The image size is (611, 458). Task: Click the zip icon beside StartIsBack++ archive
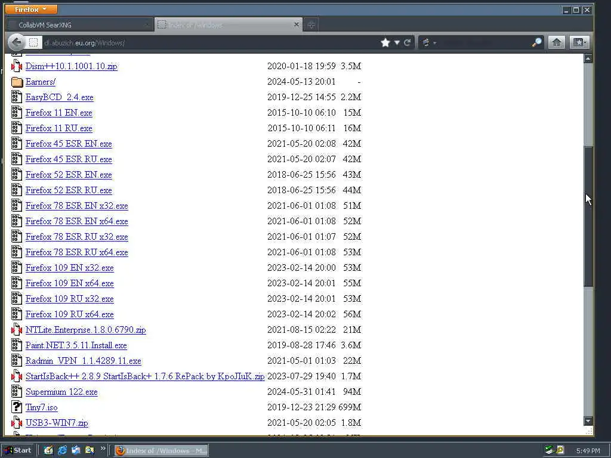16,376
